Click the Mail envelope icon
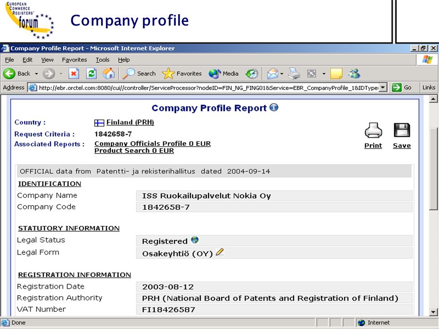Screen dimensions: 439x329 (x=273, y=74)
